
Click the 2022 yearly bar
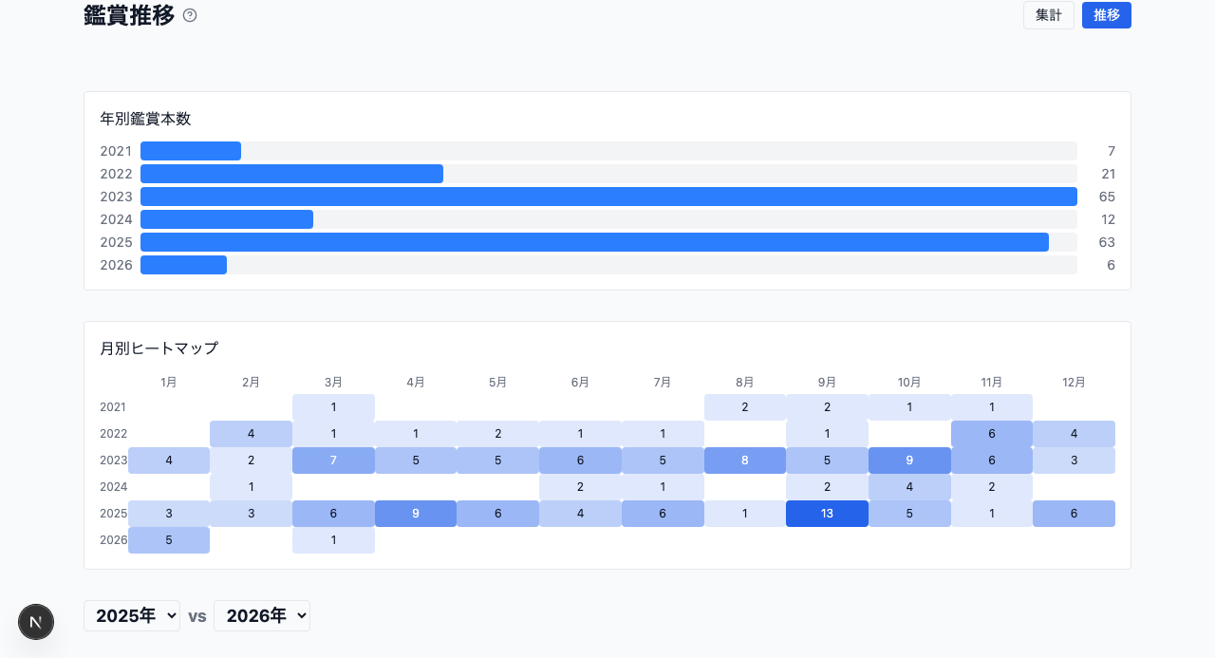coord(291,174)
